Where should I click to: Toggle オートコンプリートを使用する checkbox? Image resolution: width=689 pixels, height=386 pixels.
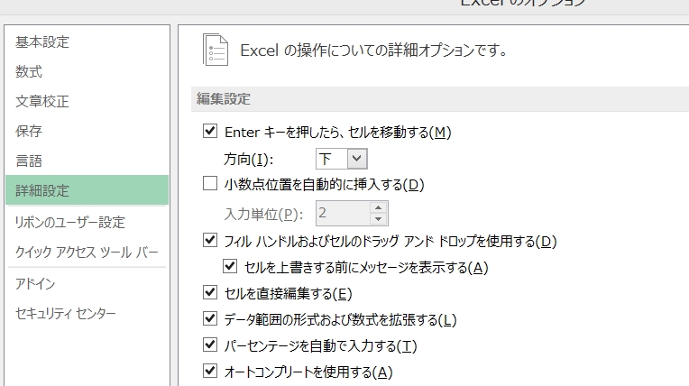210,371
